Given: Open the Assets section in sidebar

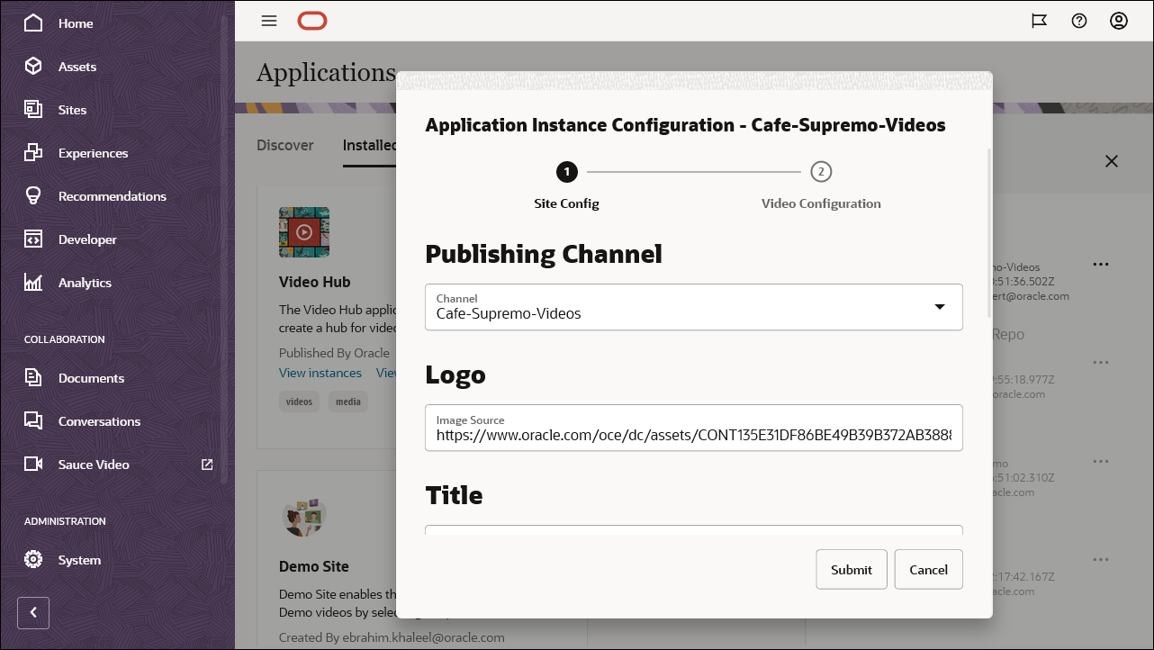Looking at the screenshot, I should [x=77, y=66].
